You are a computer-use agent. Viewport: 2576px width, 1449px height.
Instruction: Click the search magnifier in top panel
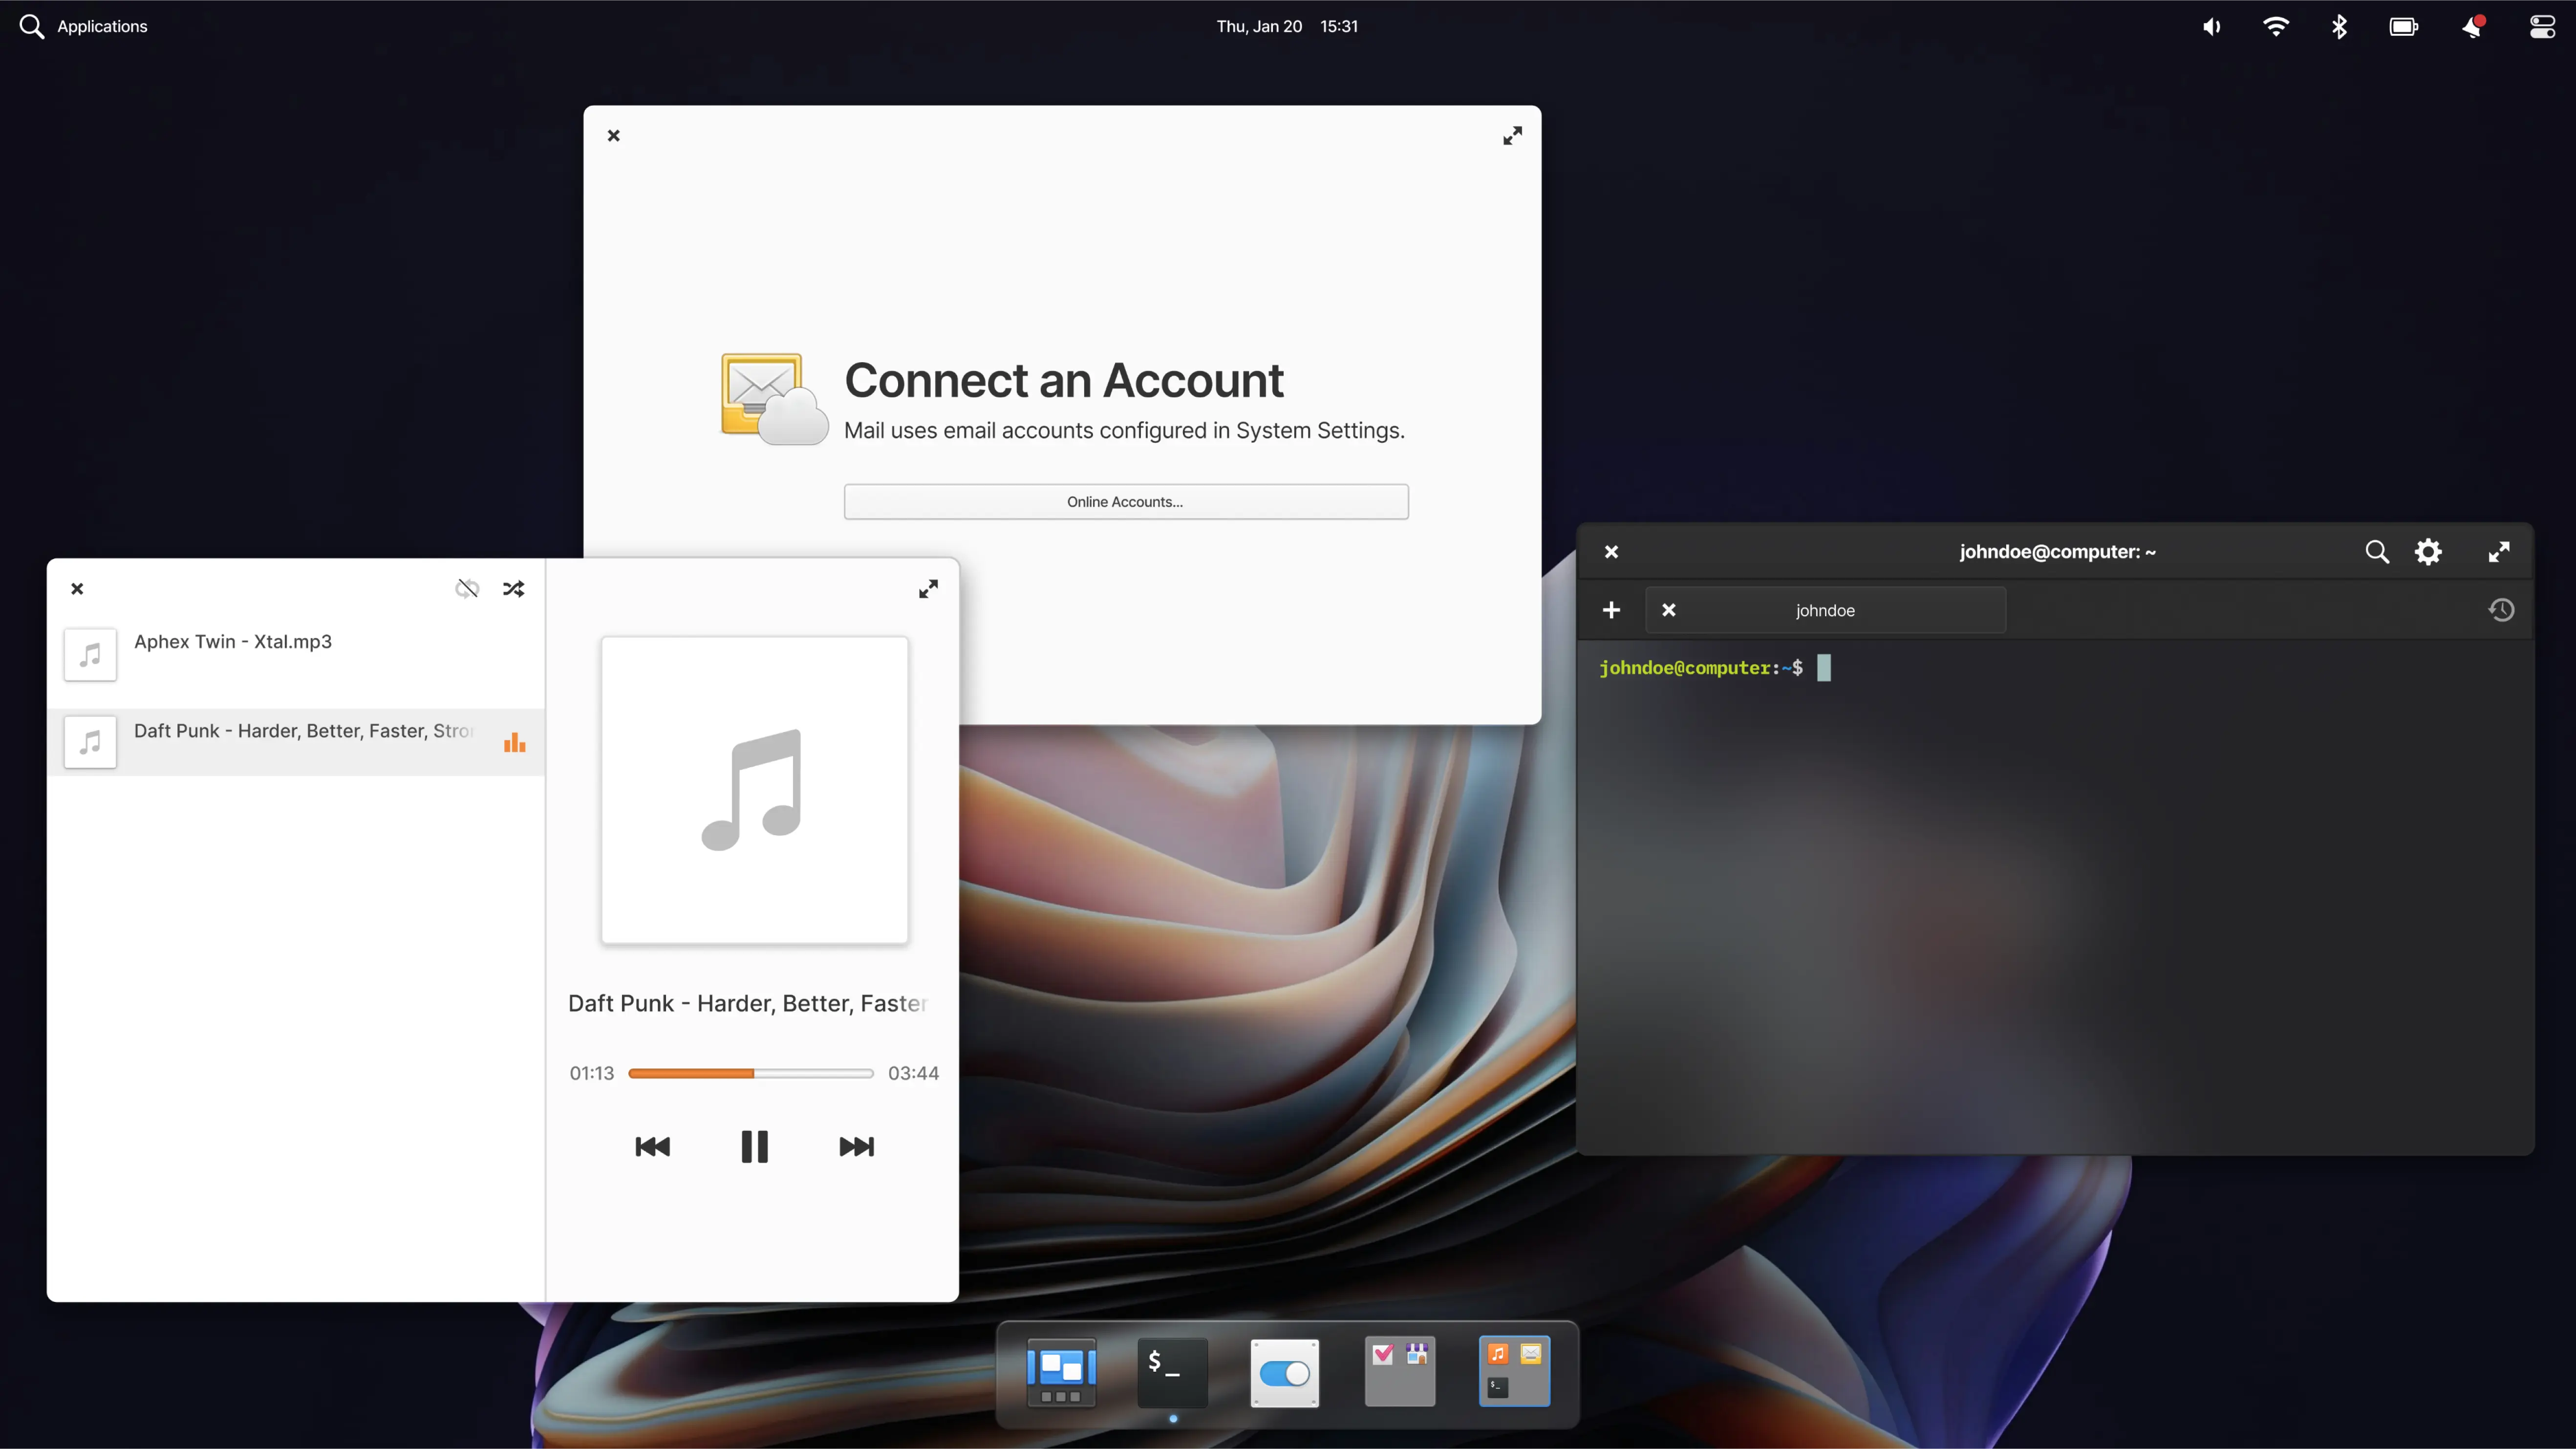pyautogui.click(x=32, y=26)
